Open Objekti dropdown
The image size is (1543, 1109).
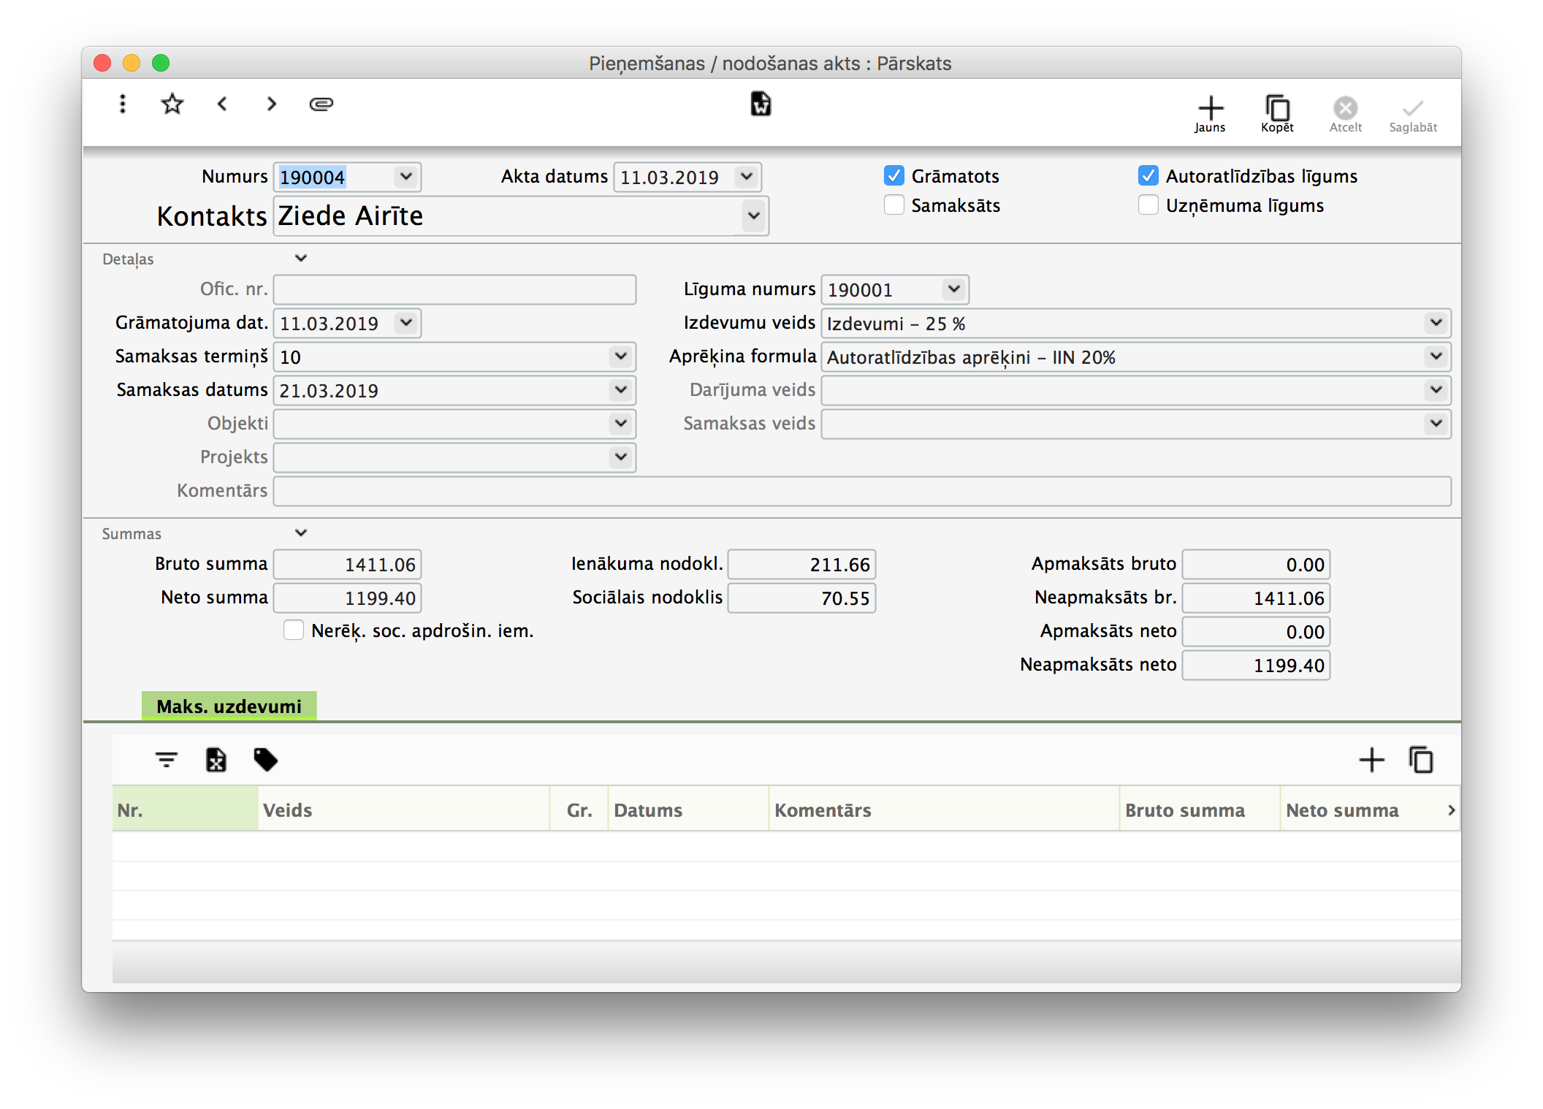620,424
